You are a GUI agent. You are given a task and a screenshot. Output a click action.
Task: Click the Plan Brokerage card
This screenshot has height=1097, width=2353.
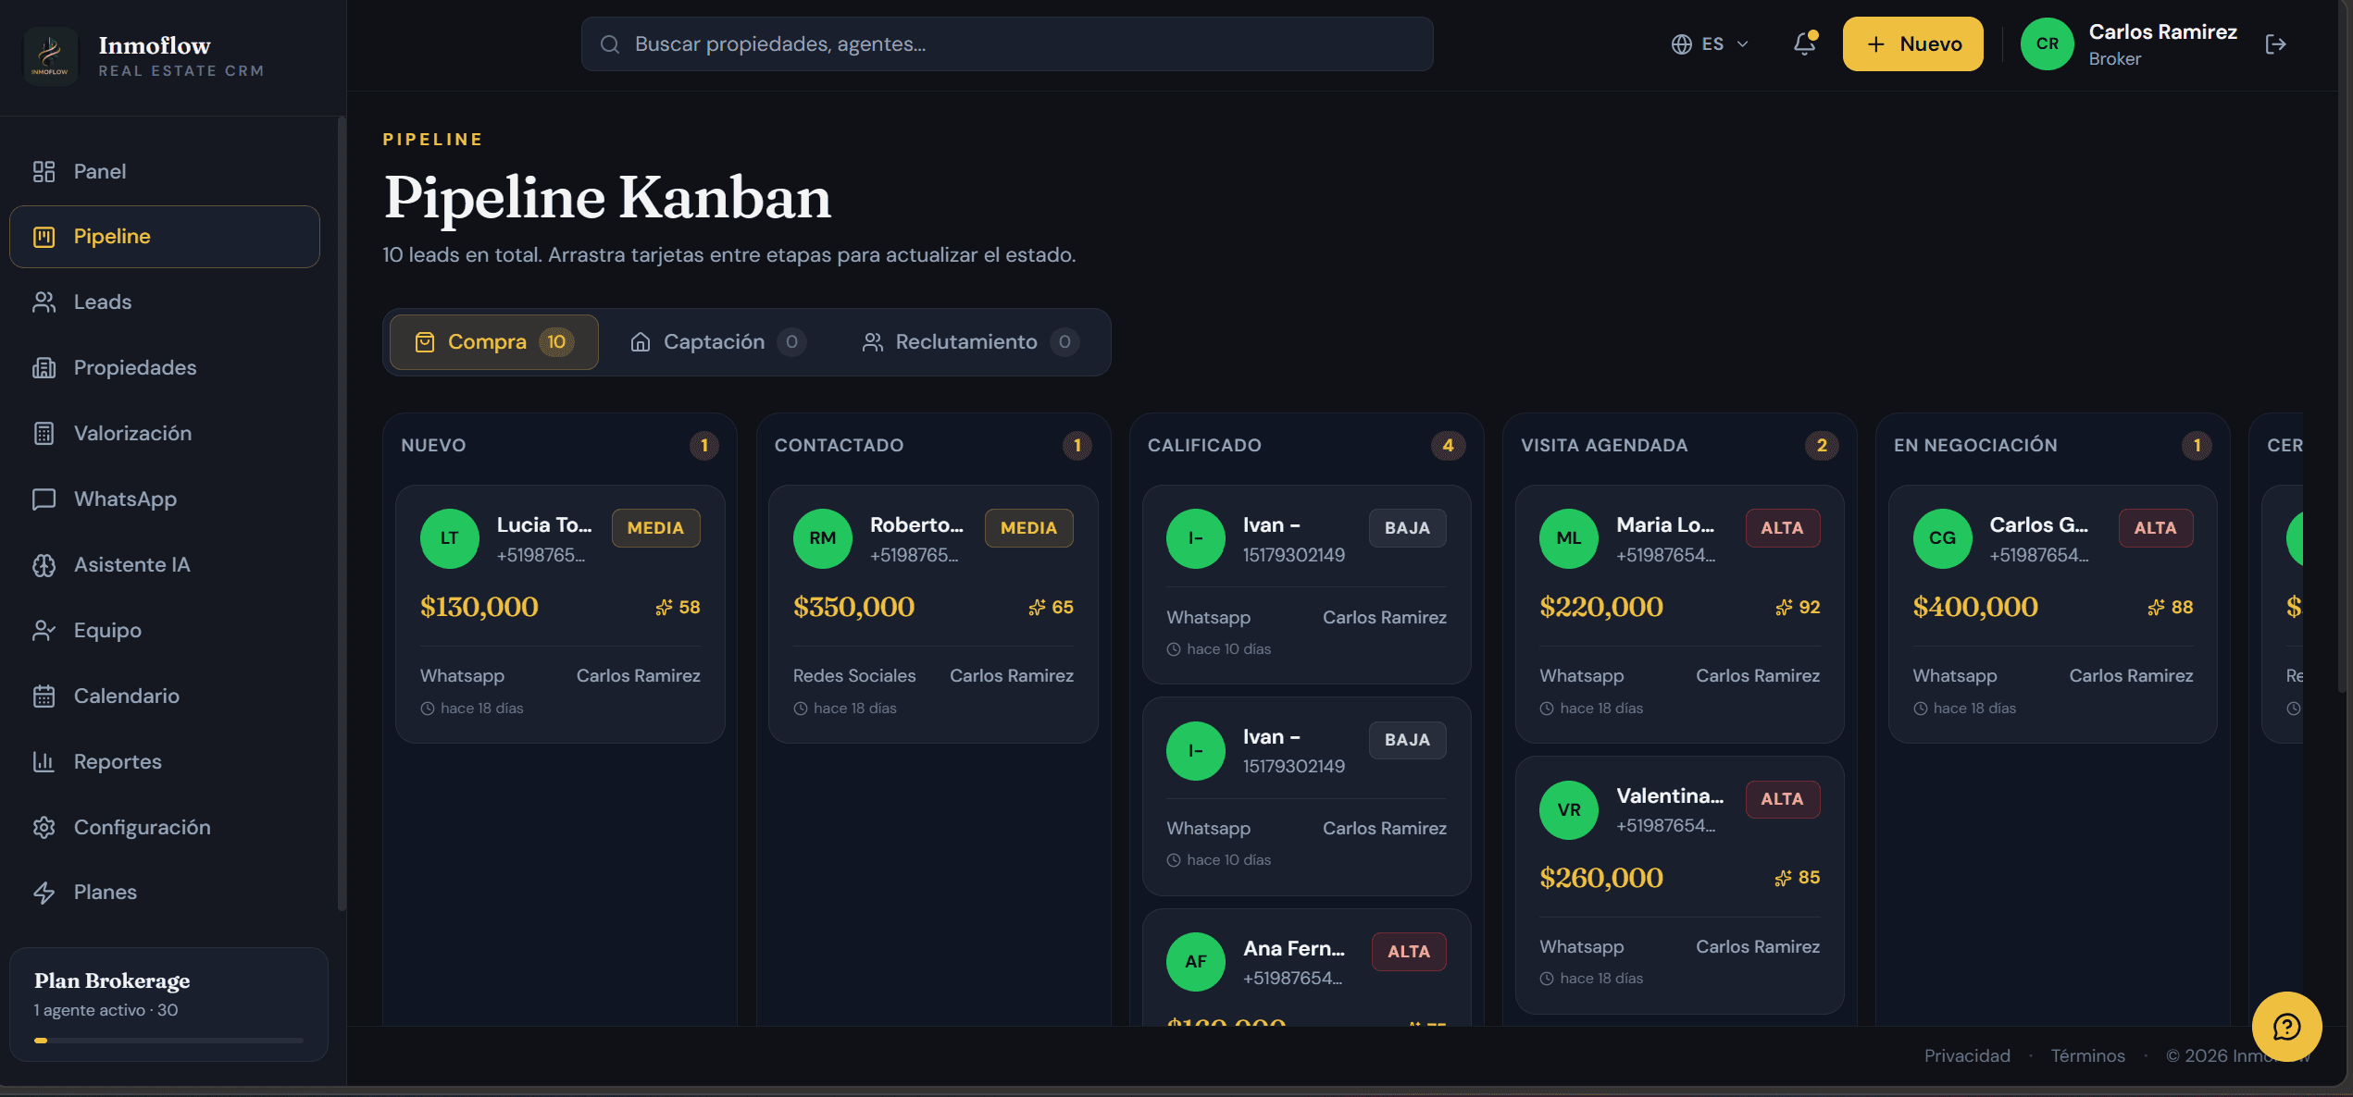168,1004
